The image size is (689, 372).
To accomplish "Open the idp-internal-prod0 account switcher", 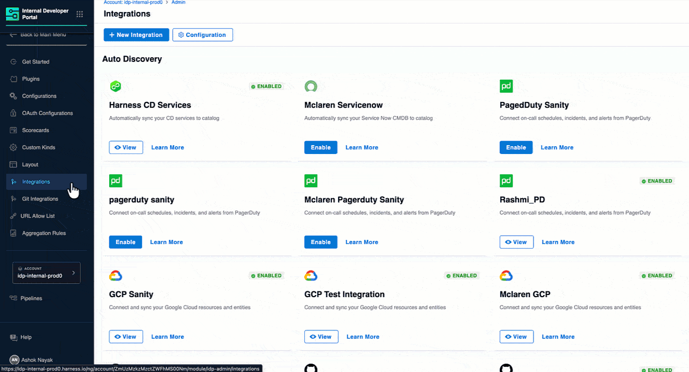I will (x=46, y=273).
